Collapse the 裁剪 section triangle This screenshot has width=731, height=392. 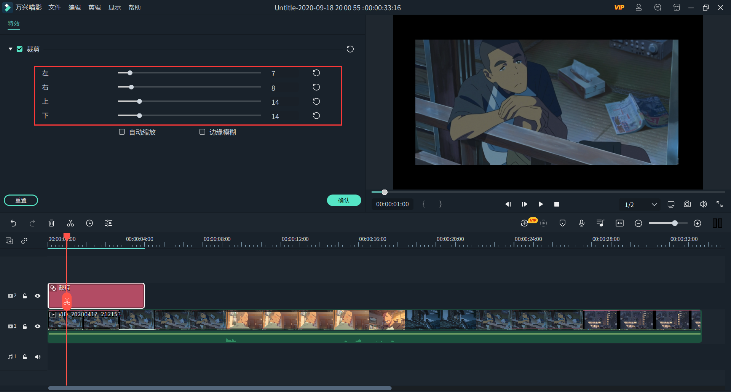click(10, 49)
